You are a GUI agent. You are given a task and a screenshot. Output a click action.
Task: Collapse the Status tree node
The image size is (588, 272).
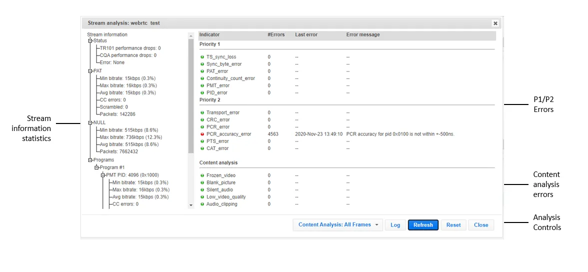pos(90,40)
